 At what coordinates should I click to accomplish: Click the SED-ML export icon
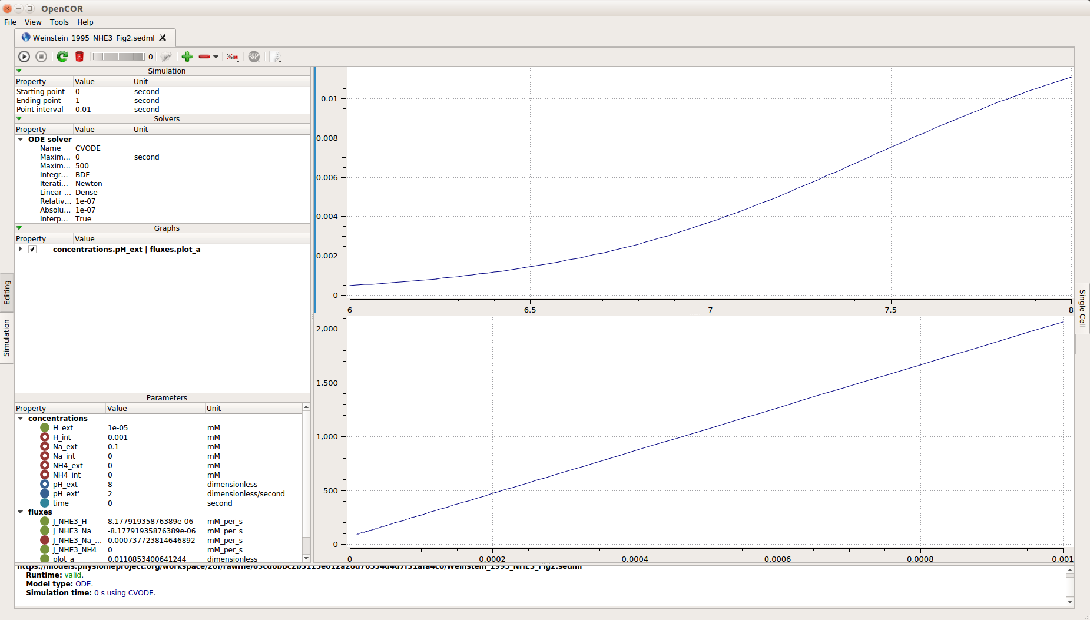(x=254, y=57)
